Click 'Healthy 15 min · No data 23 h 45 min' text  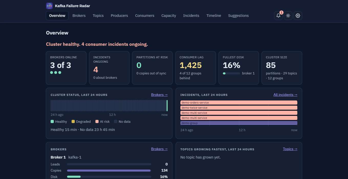click(x=83, y=130)
